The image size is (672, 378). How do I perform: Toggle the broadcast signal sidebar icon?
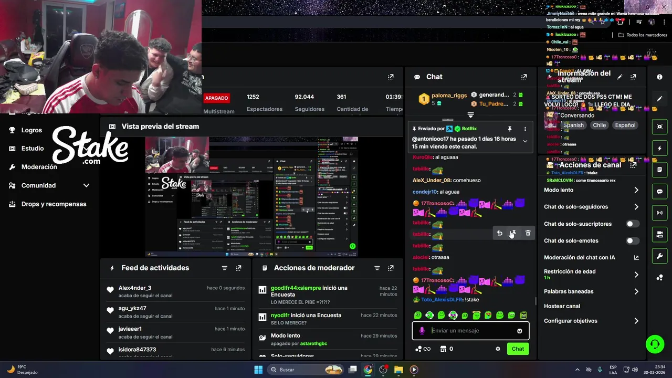tap(660, 213)
